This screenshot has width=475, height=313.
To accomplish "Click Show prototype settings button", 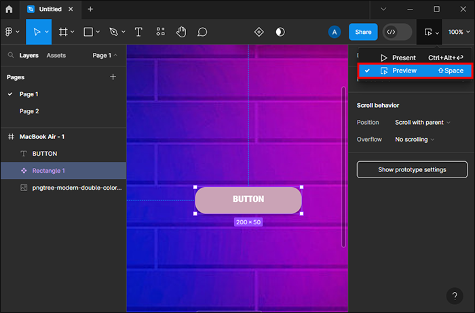I will [412, 169].
